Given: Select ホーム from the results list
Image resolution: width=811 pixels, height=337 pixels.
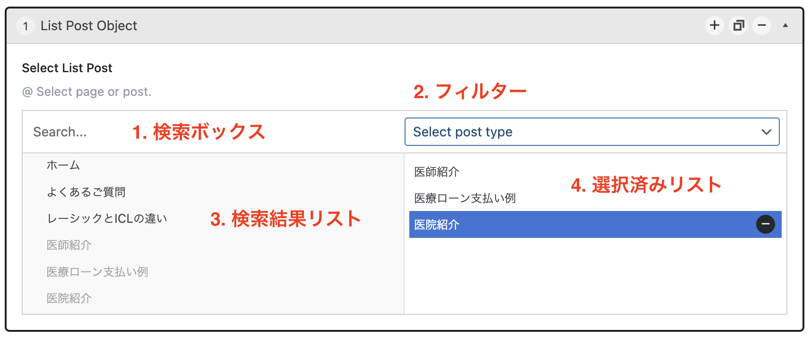Looking at the screenshot, I should click(x=63, y=165).
